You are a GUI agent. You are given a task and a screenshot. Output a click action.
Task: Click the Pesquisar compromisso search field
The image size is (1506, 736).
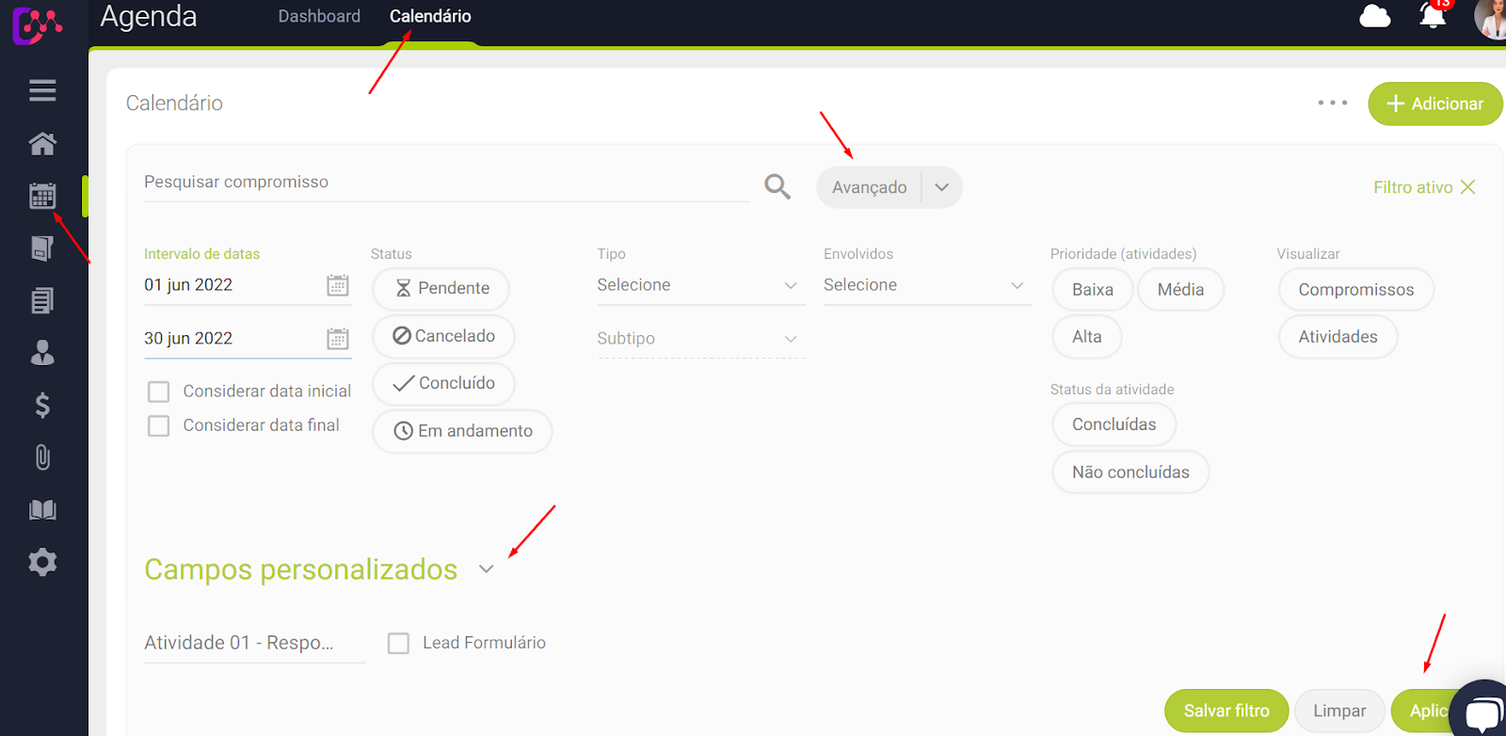(444, 183)
